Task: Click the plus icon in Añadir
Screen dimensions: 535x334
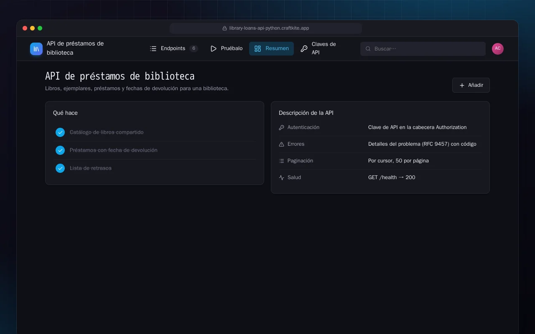Action: tap(462, 85)
